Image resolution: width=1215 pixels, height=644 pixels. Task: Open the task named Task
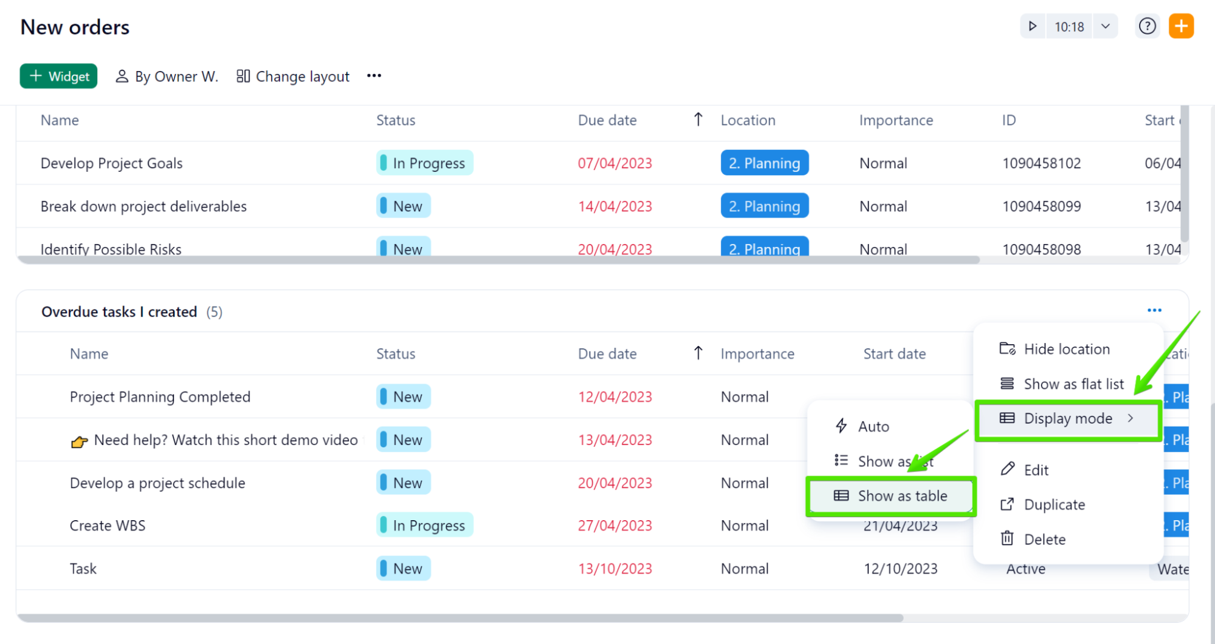tap(83, 569)
